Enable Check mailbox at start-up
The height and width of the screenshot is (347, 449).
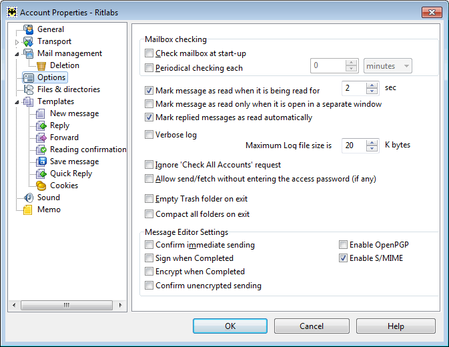tap(149, 53)
